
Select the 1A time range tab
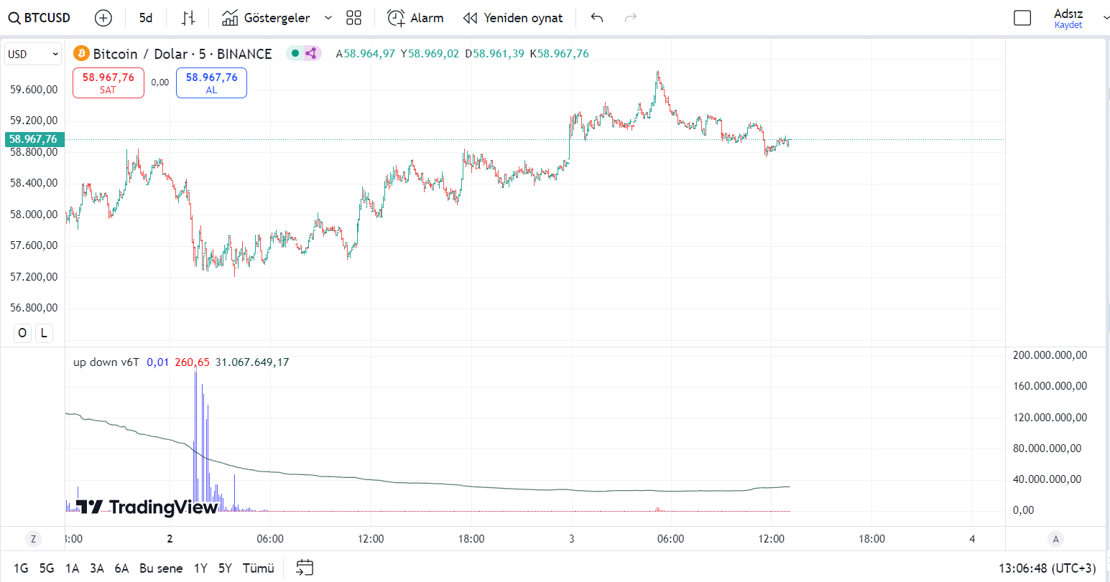[72, 568]
